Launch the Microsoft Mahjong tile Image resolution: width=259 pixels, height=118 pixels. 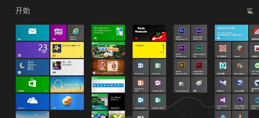[x=99, y=101]
